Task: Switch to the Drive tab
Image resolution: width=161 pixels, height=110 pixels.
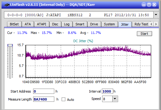Action: [94, 24]
